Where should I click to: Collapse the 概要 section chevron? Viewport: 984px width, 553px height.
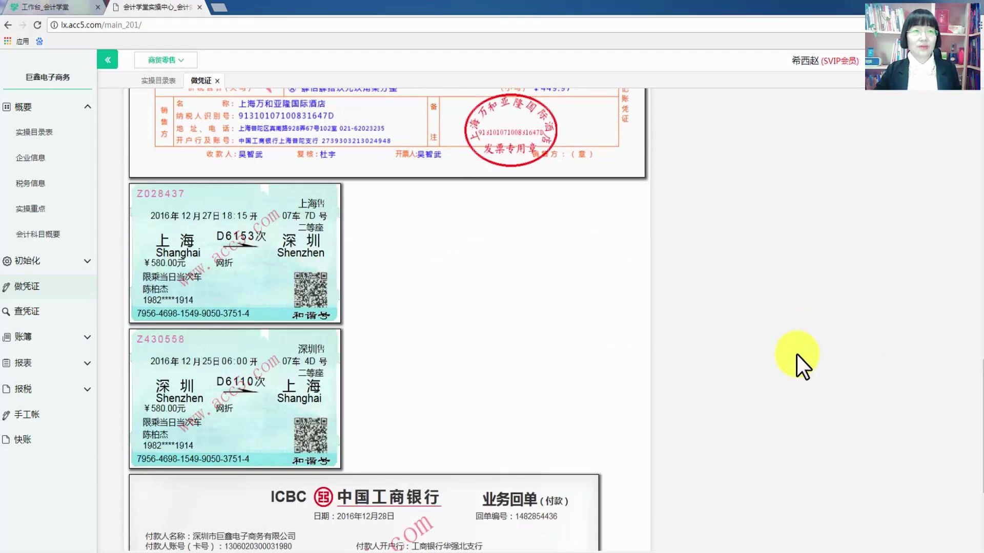pyautogui.click(x=87, y=107)
